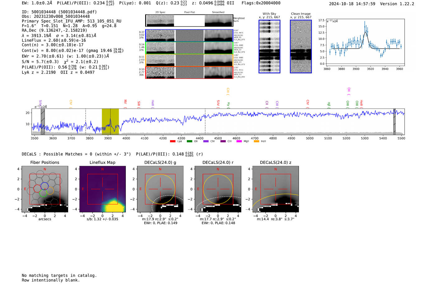This screenshot has width=436, height=297.
Task: Click the 2024-10-18 14:57:59 timestamp
Action: click(352, 4)
